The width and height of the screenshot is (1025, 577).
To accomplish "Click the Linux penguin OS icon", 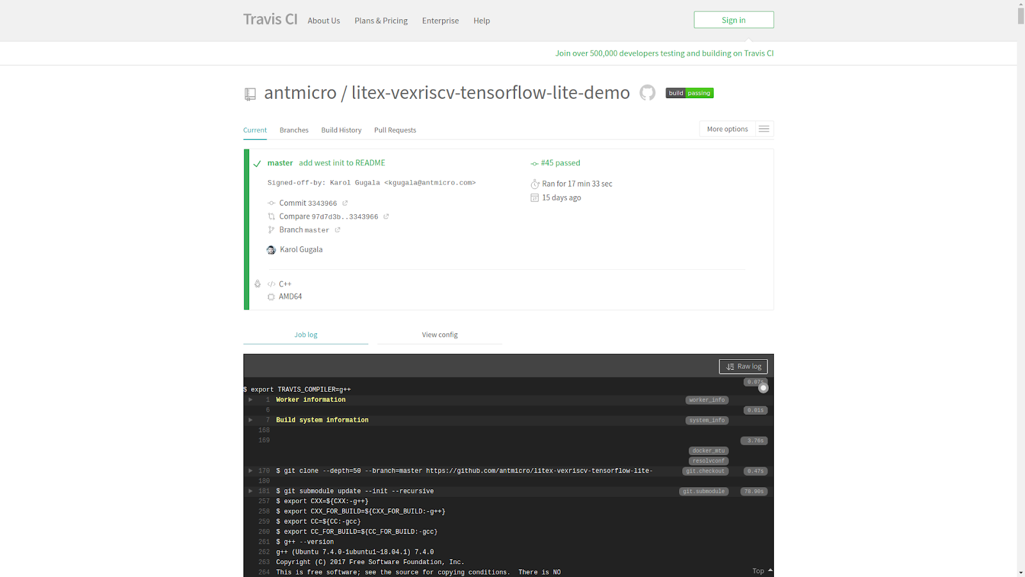I will click(258, 284).
